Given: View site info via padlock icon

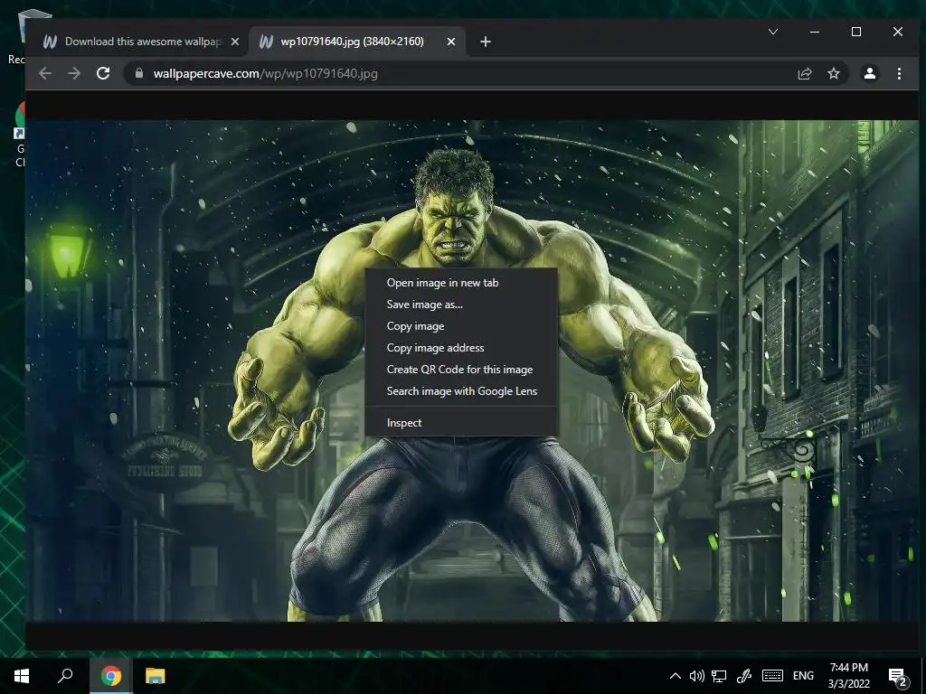Looking at the screenshot, I should click(139, 73).
